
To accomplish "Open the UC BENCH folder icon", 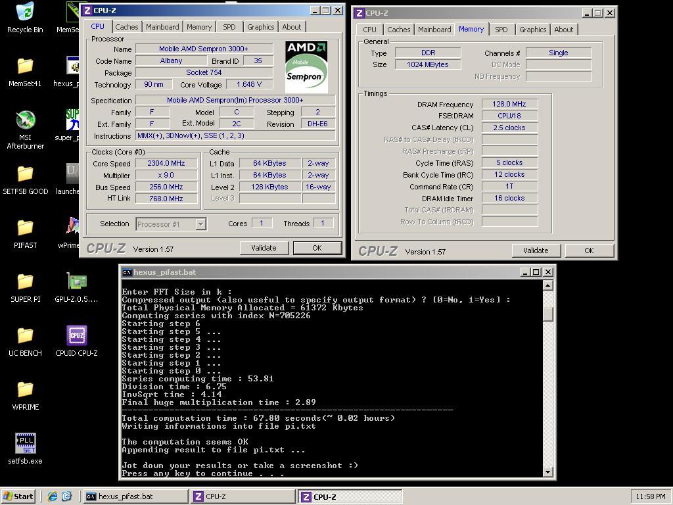I will pyautogui.click(x=25, y=341).
